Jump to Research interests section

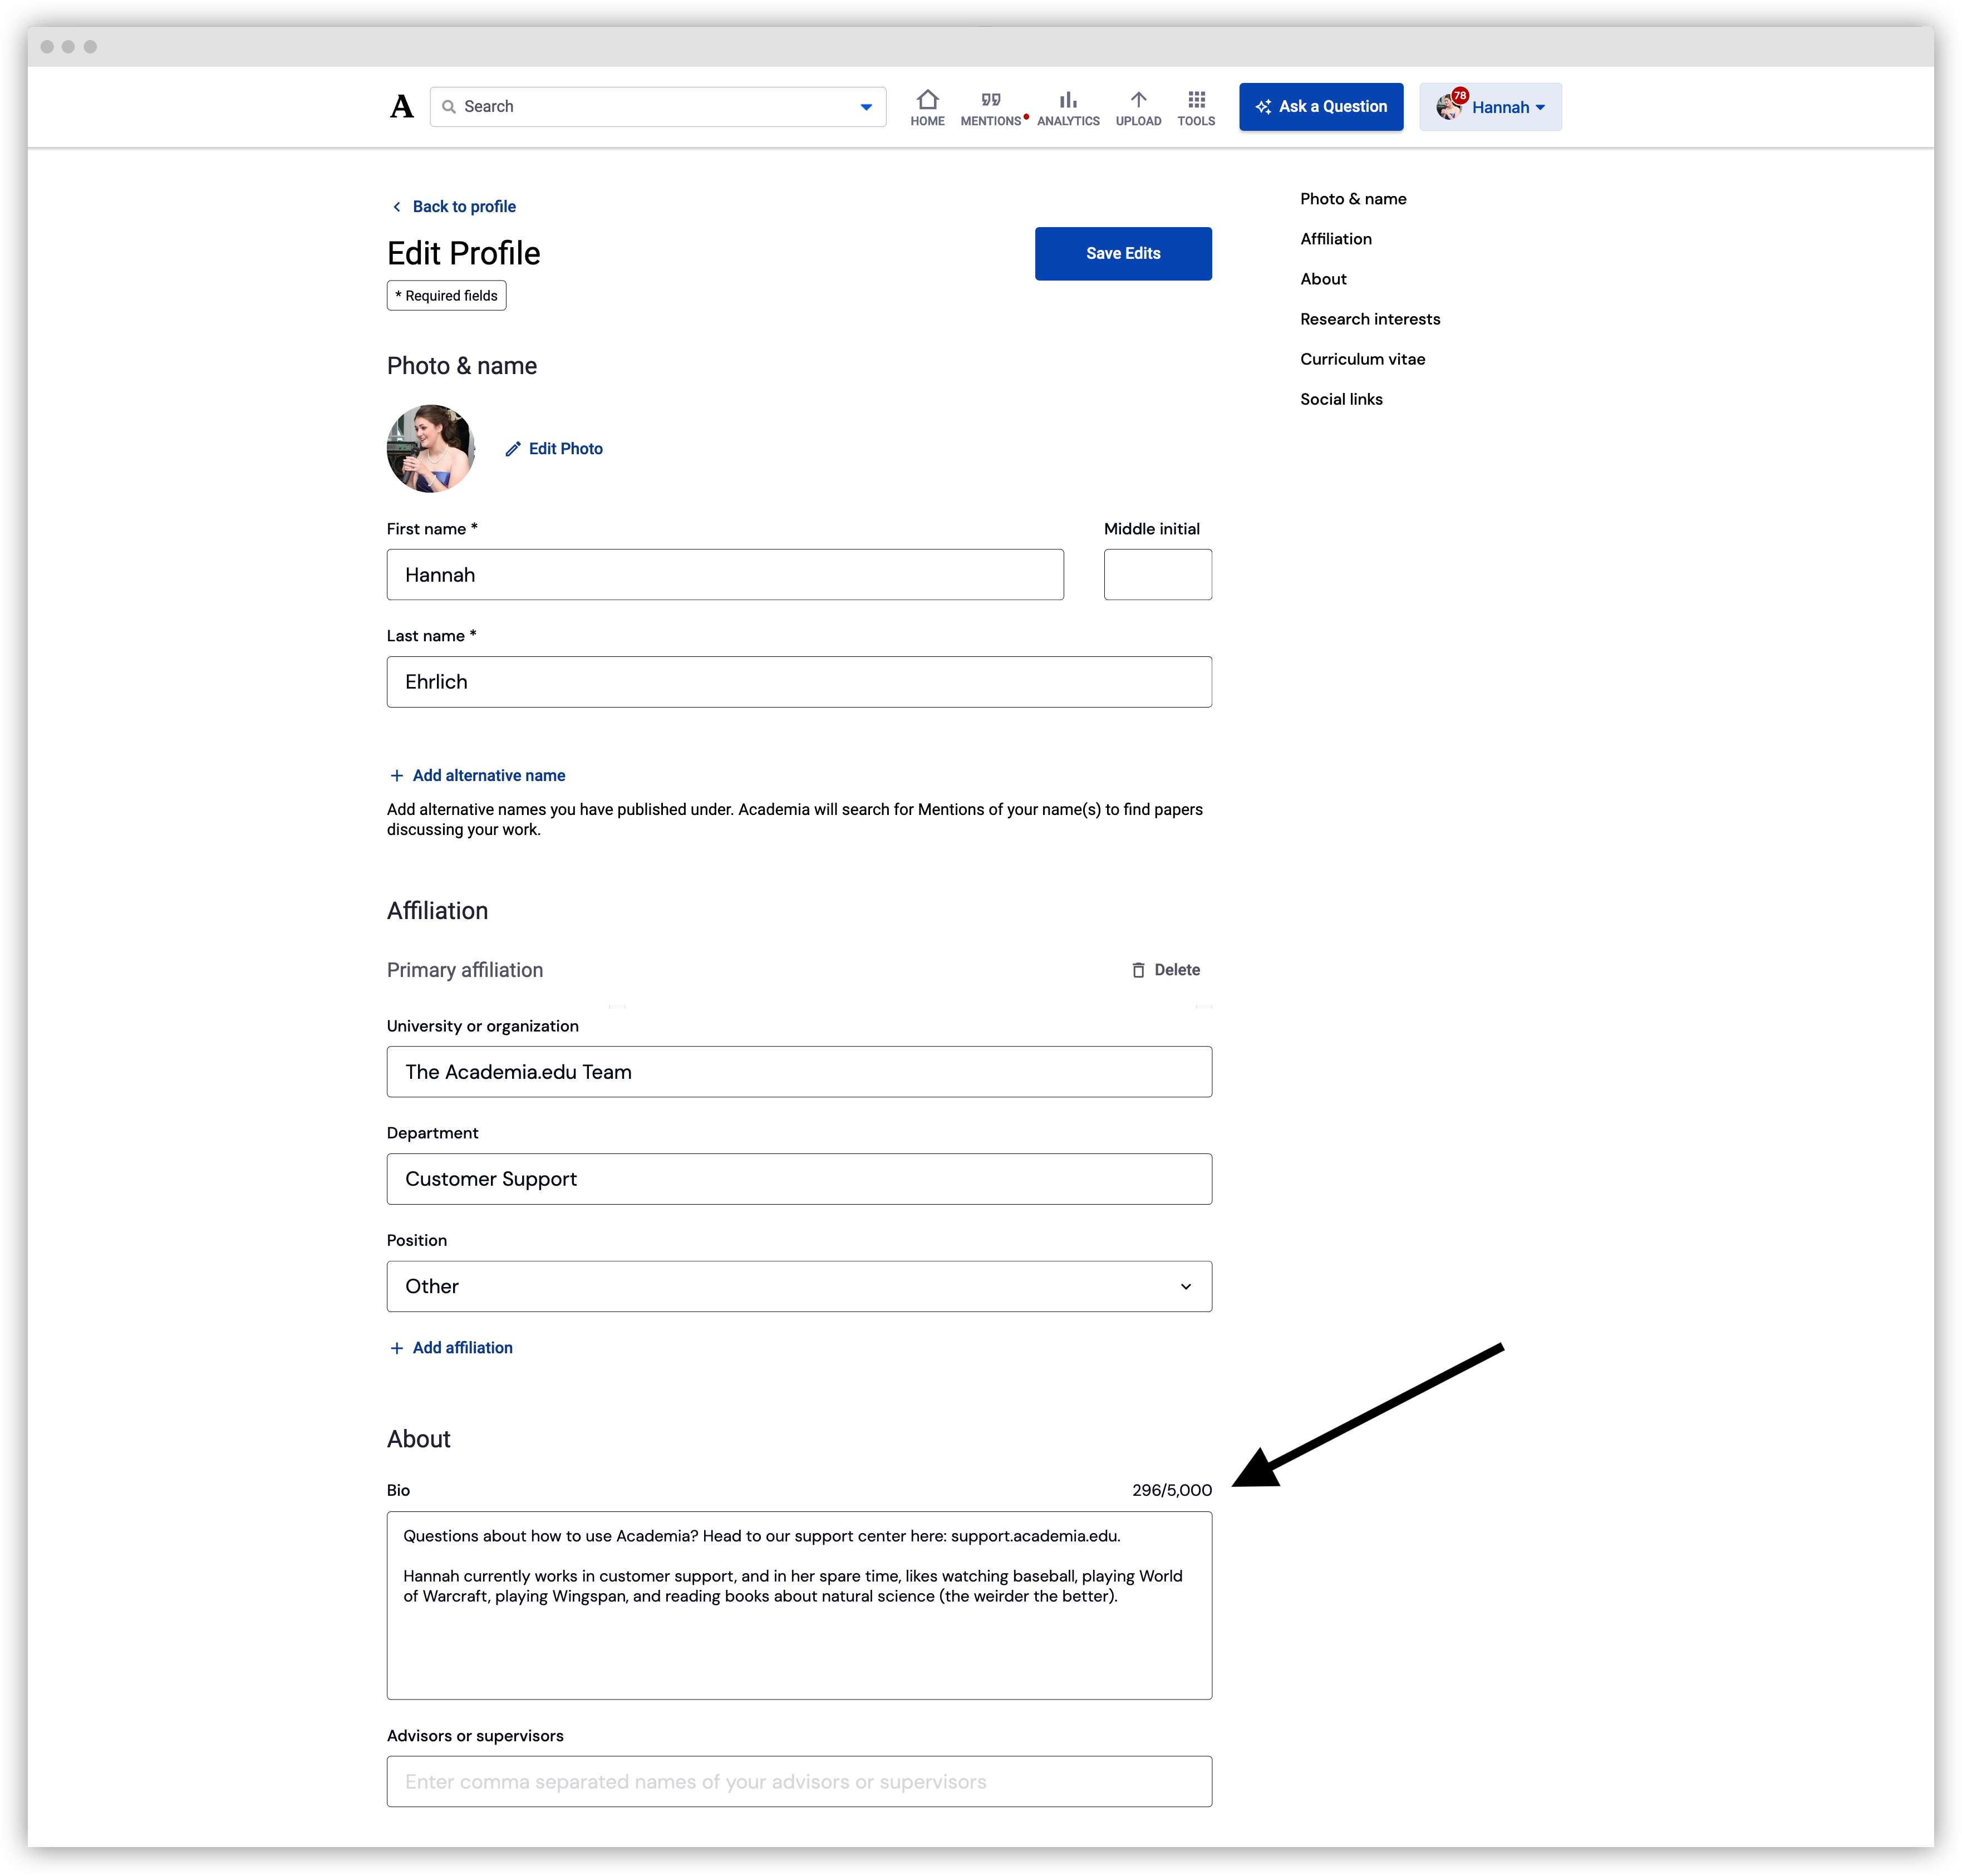pos(1370,318)
